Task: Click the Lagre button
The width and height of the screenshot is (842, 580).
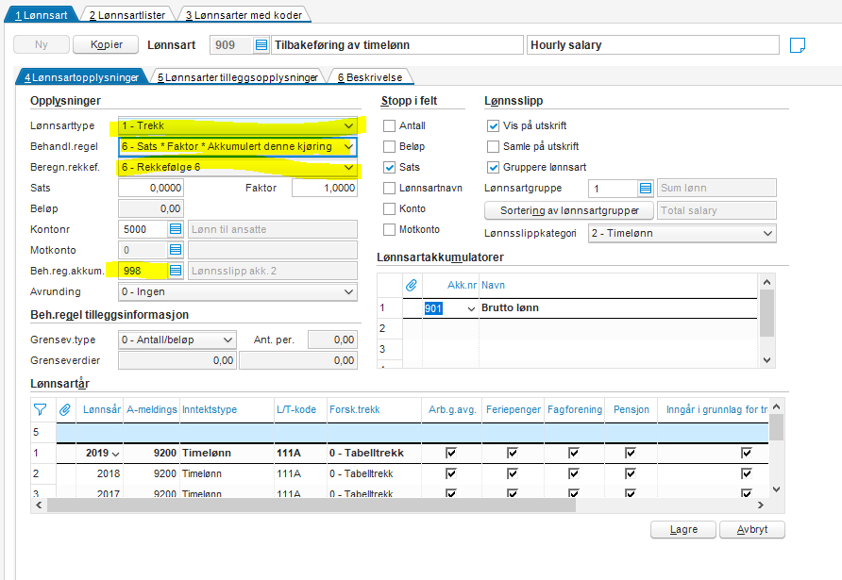Action: click(682, 530)
